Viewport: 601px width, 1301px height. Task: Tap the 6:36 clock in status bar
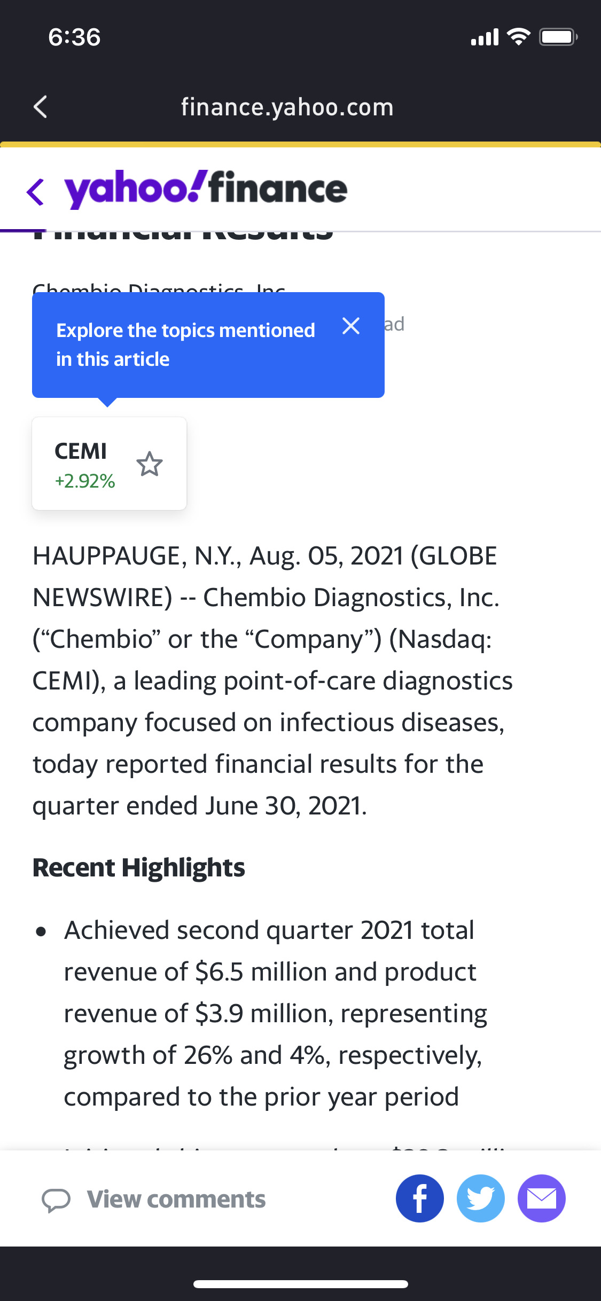74,37
